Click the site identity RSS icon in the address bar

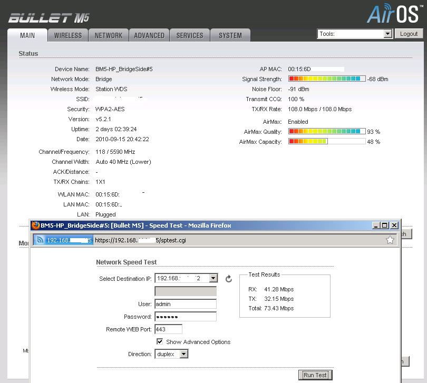click(40, 240)
